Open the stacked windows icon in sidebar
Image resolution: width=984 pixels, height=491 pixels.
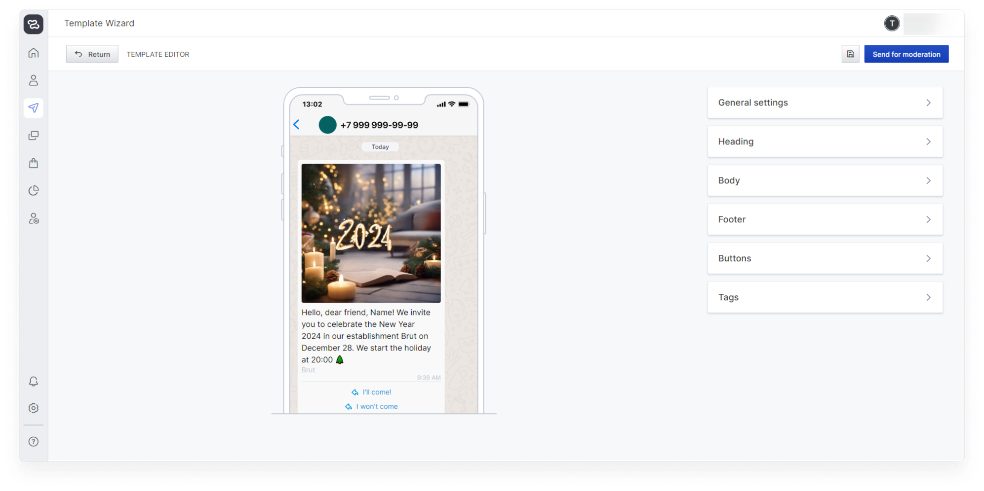pos(34,136)
